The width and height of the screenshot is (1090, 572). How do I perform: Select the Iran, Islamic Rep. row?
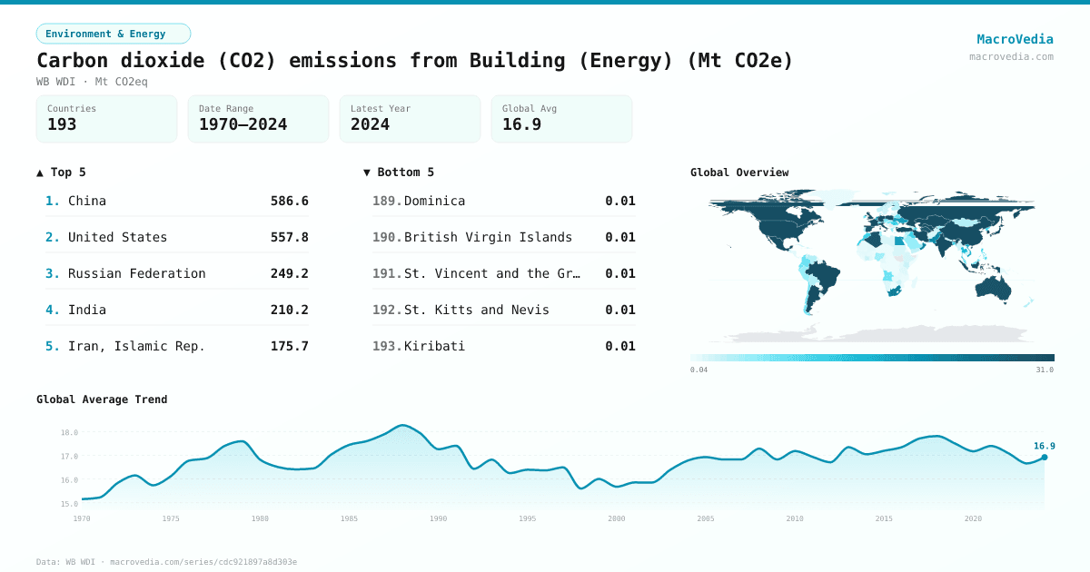tap(177, 346)
